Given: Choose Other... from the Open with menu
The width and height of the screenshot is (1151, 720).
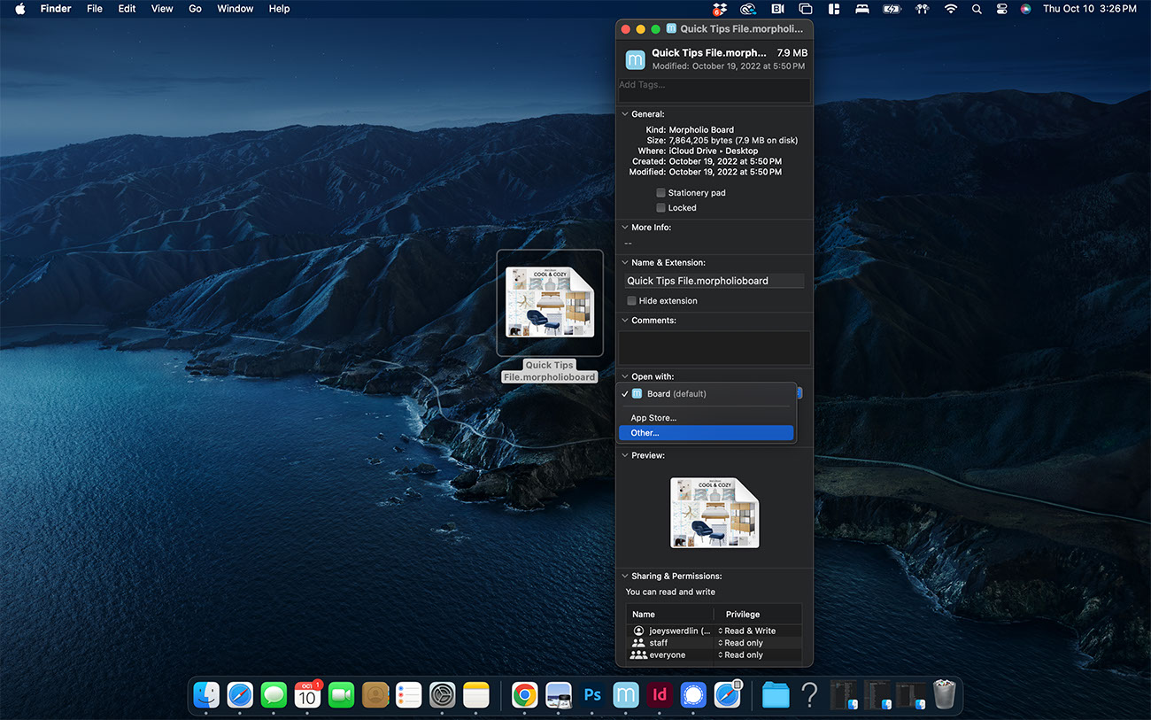Looking at the screenshot, I should point(645,433).
